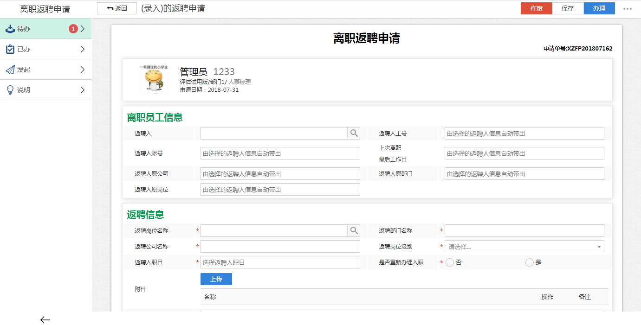Click the 操作 column header in attachments
This screenshot has width=641, height=325.
547,297
